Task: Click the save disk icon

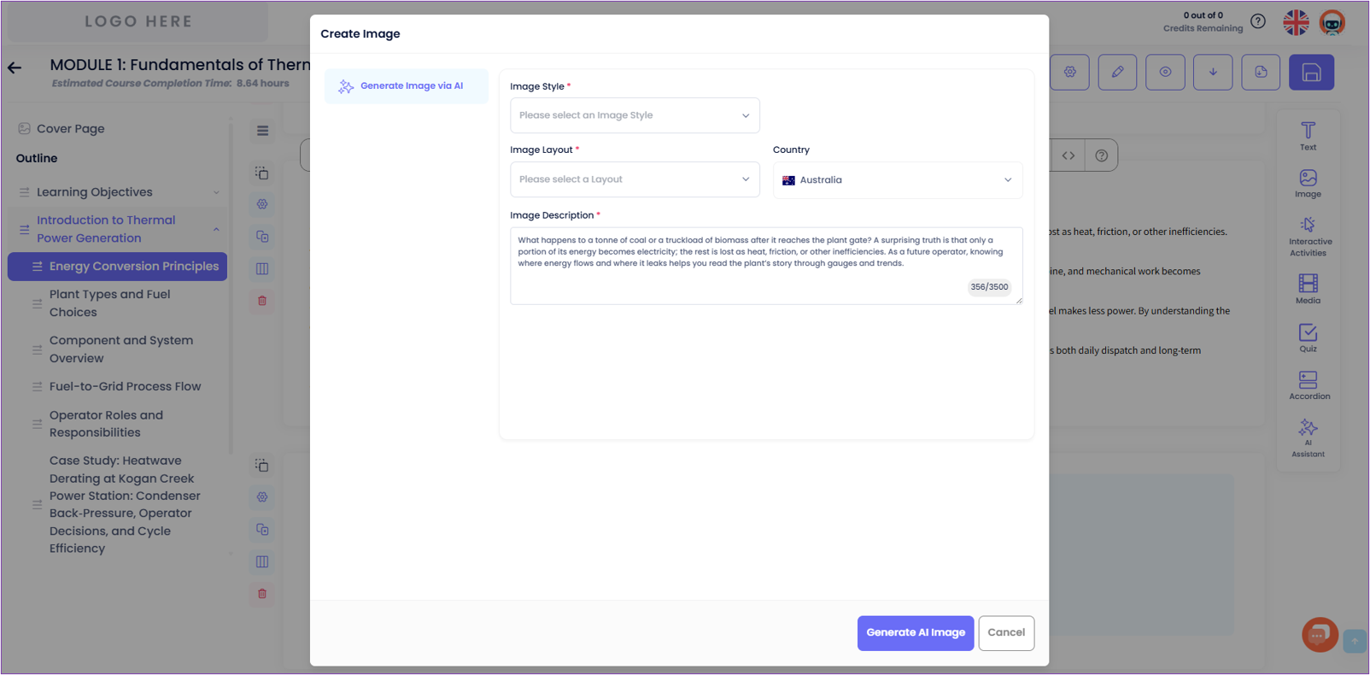Action: click(x=1311, y=73)
